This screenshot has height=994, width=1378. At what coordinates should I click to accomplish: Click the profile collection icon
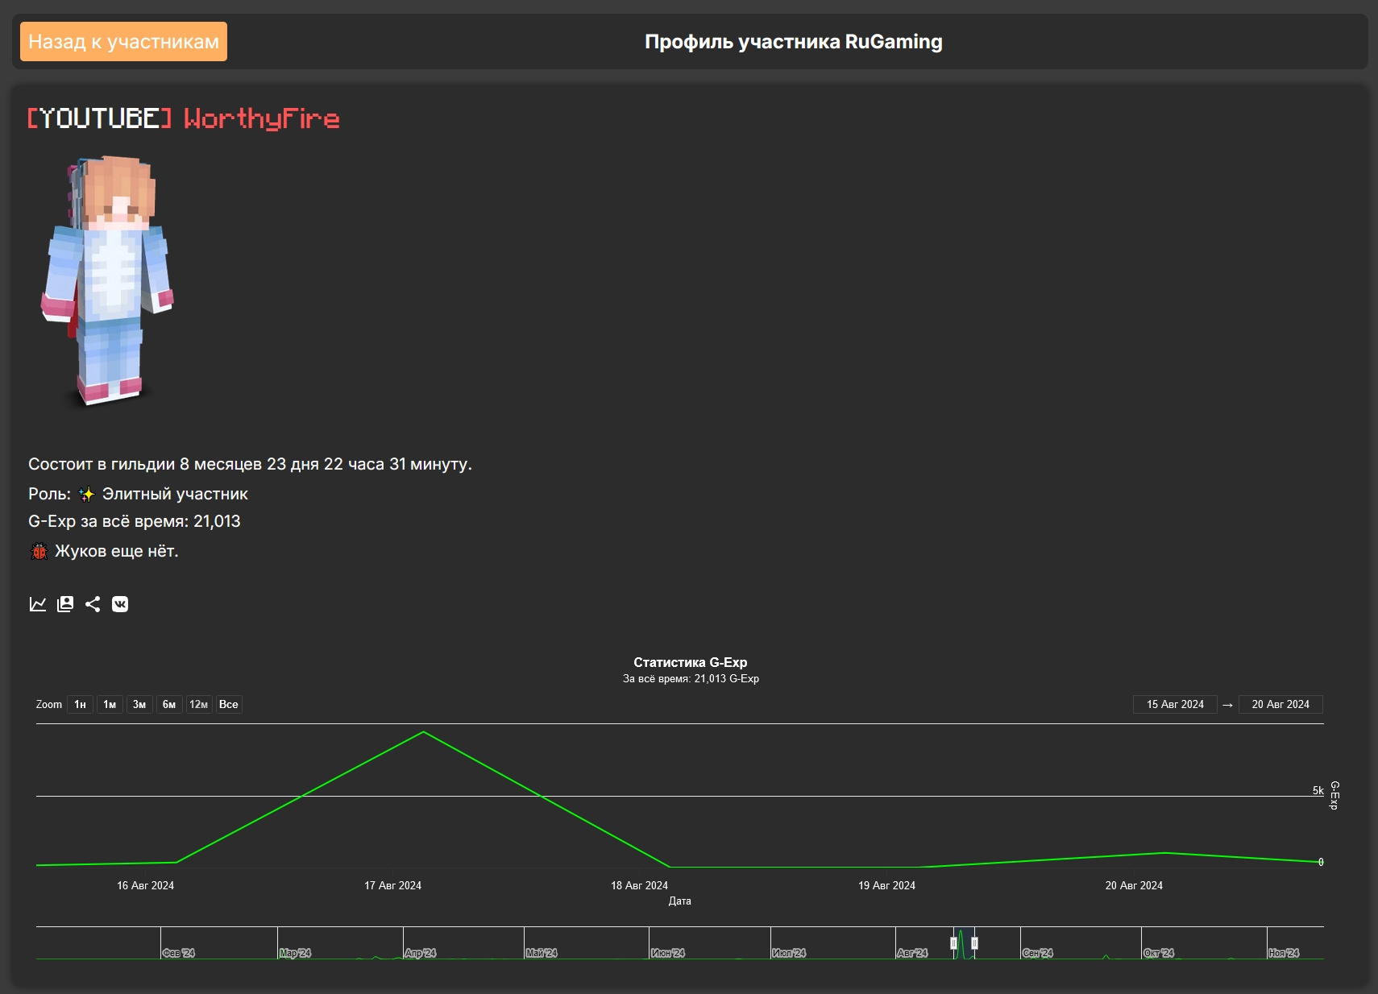coord(65,604)
